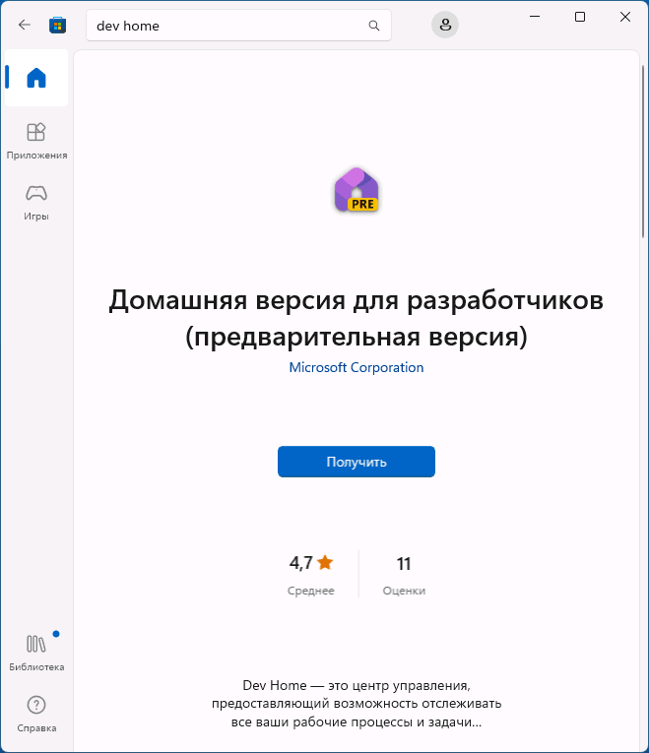Click the orange rating star
Screen dimensions: 649x753
[x=325, y=562]
